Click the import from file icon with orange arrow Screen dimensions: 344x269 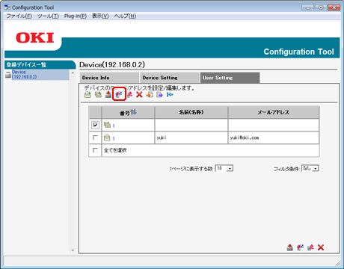150,95
